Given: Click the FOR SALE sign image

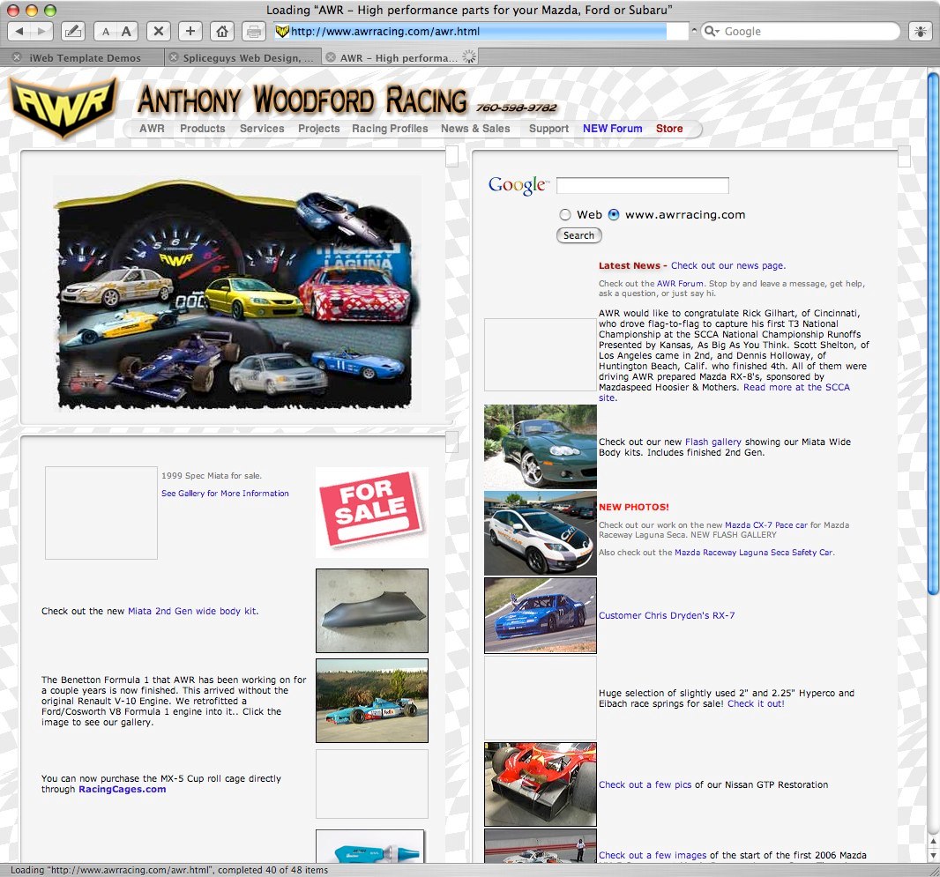Looking at the screenshot, I should (372, 511).
